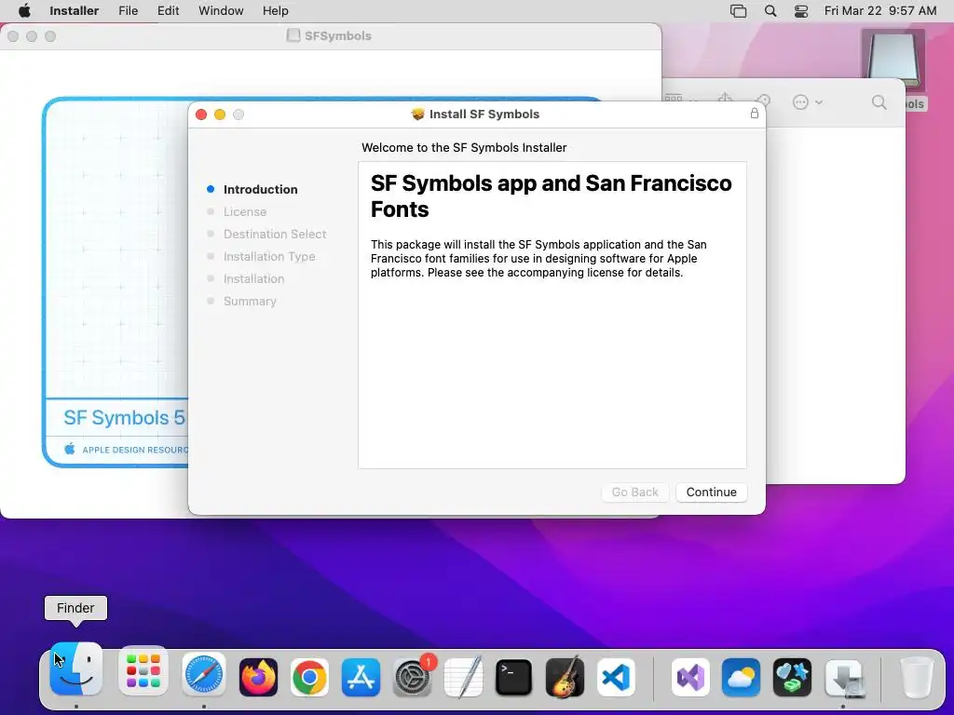Open the File menu
The height and width of the screenshot is (715, 954).
click(128, 10)
